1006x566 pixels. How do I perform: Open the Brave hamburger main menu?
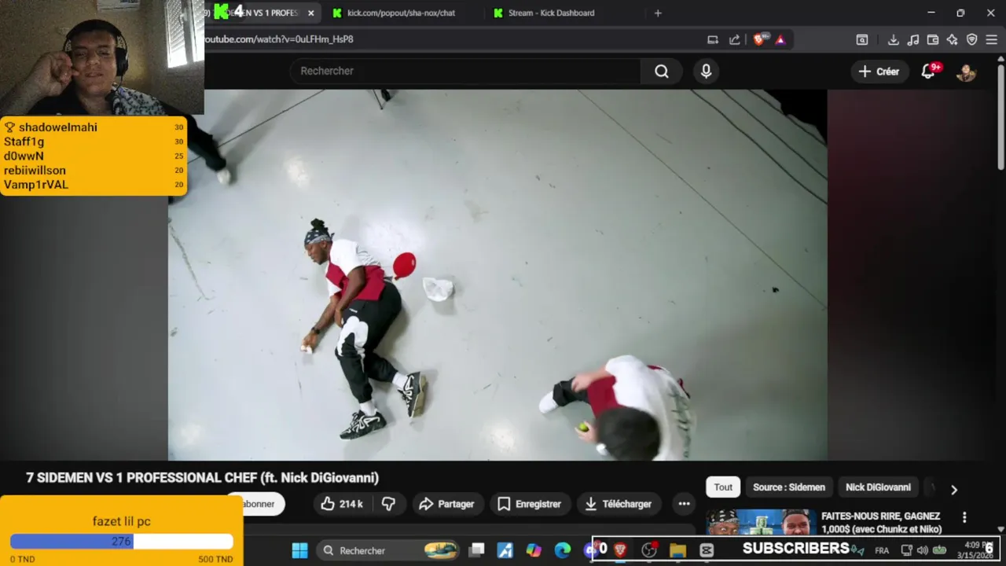[x=991, y=40]
